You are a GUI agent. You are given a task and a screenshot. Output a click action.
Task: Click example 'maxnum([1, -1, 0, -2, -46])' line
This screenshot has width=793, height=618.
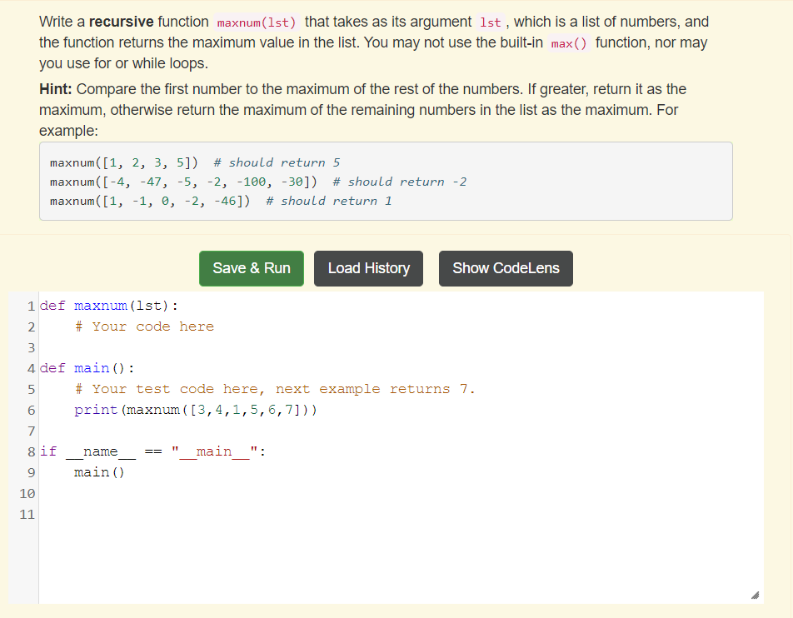(221, 202)
